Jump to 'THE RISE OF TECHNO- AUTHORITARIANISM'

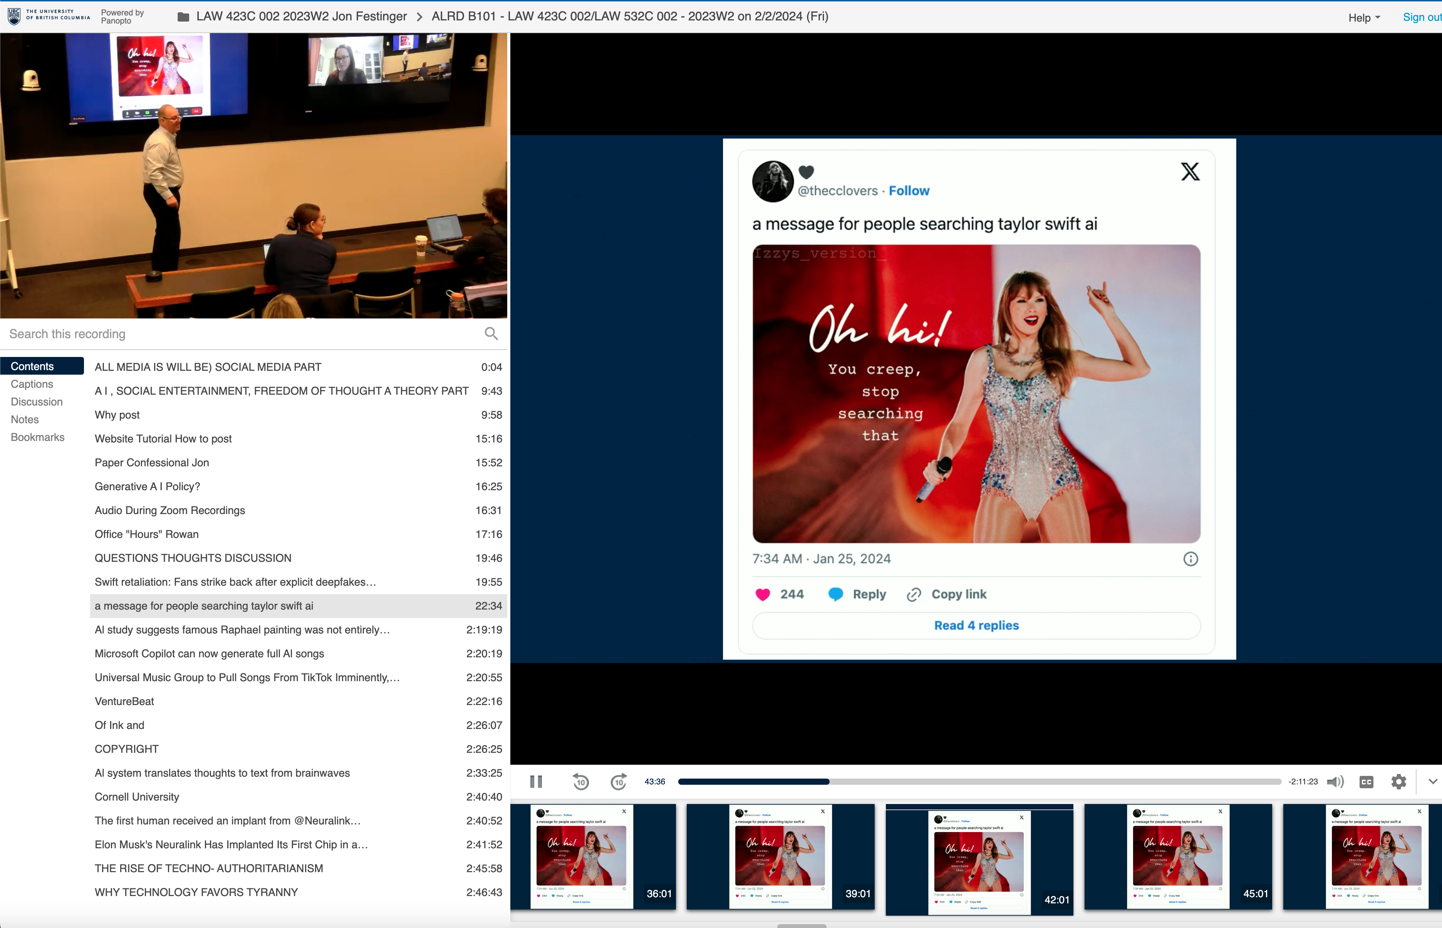point(298,868)
